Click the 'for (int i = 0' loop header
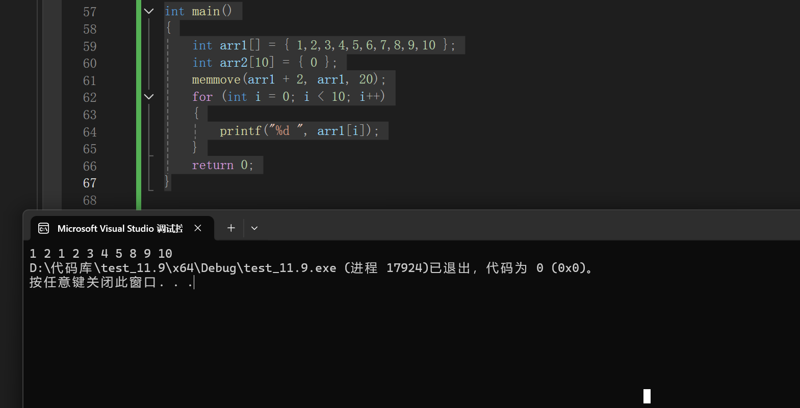Viewport: 800px width, 408px height. [x=289, y=96]
